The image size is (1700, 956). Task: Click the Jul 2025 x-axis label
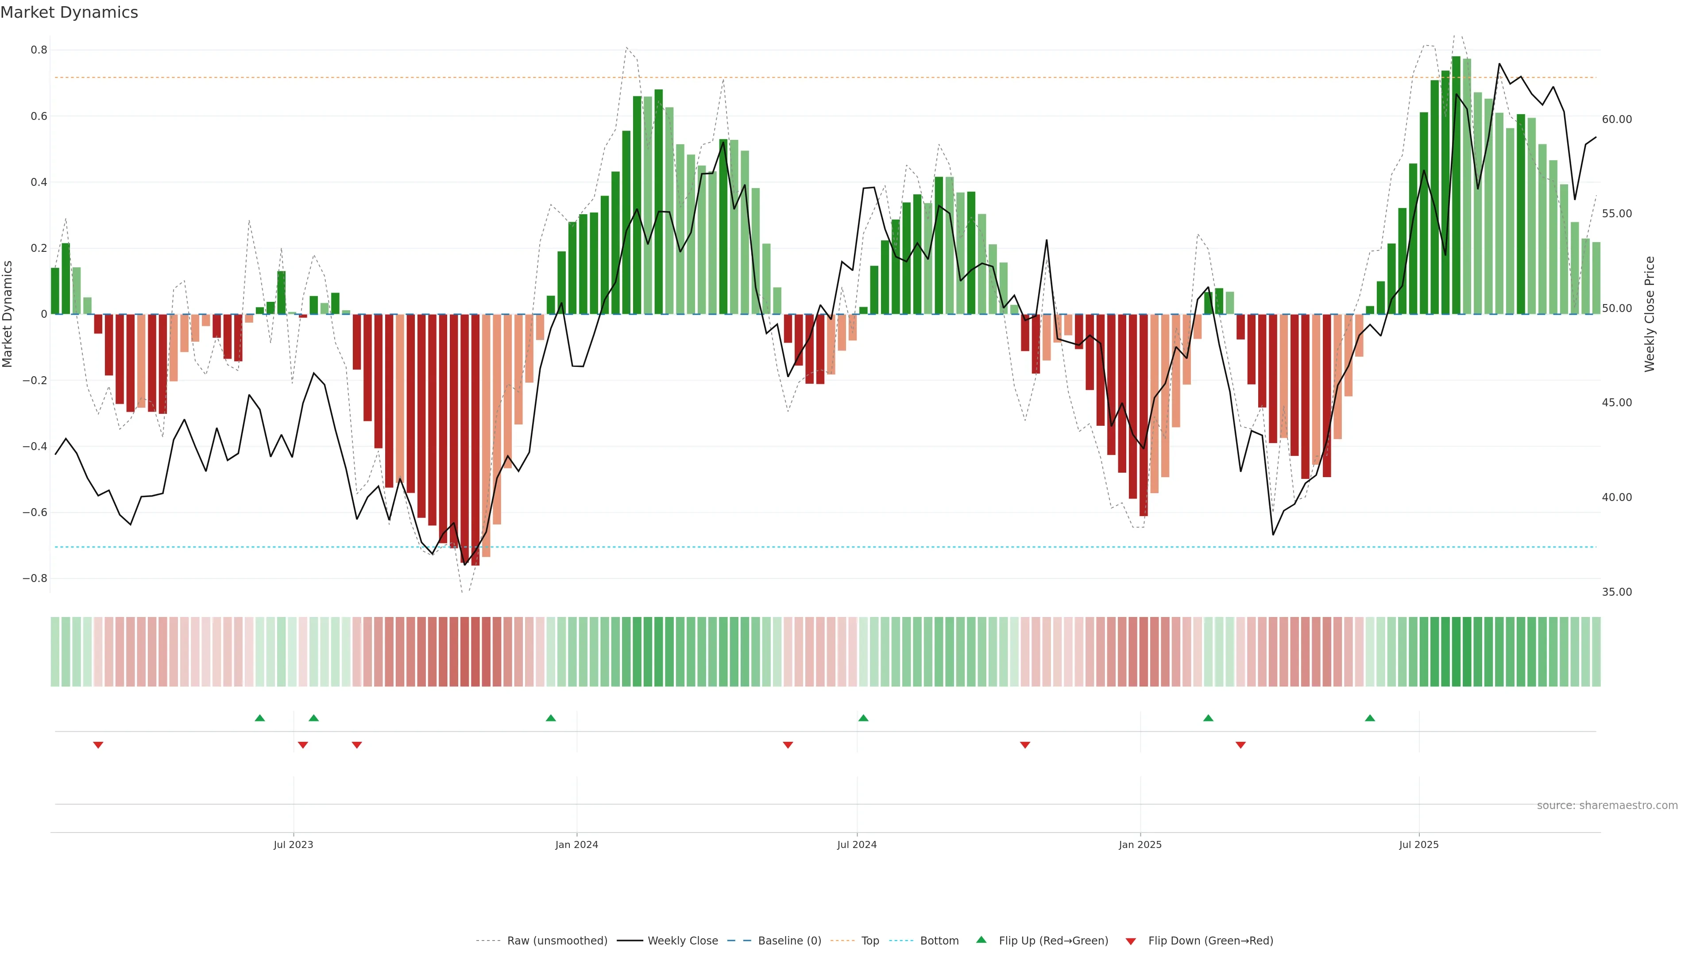tap(1419, 844)
